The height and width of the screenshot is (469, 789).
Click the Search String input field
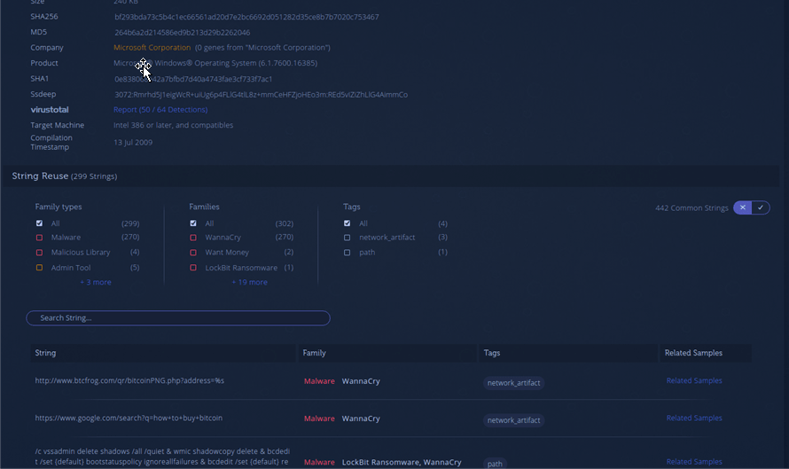(178, 318)
